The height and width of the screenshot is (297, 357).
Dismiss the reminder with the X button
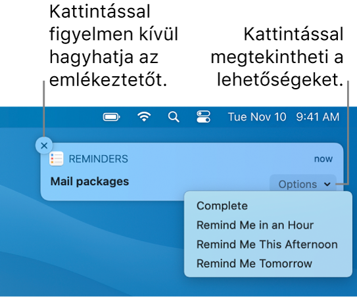pos(44,145)
